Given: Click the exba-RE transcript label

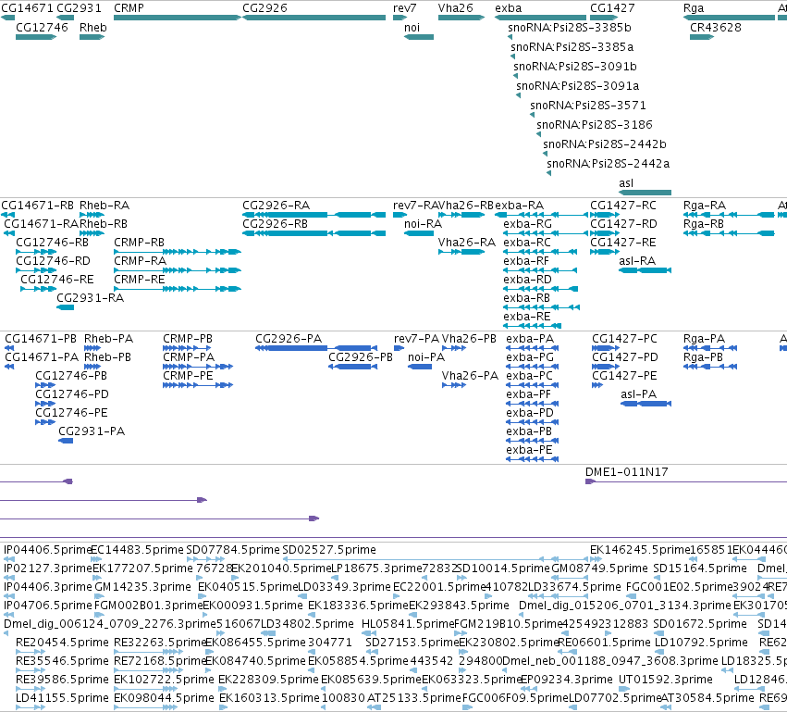Looking at the screenshot, I should coord(527,317).
